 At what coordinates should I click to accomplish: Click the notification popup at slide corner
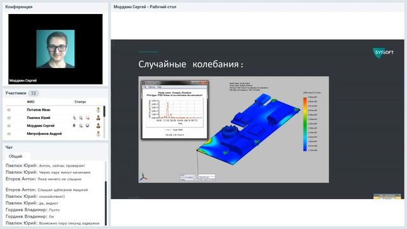[x=387, y=197]
